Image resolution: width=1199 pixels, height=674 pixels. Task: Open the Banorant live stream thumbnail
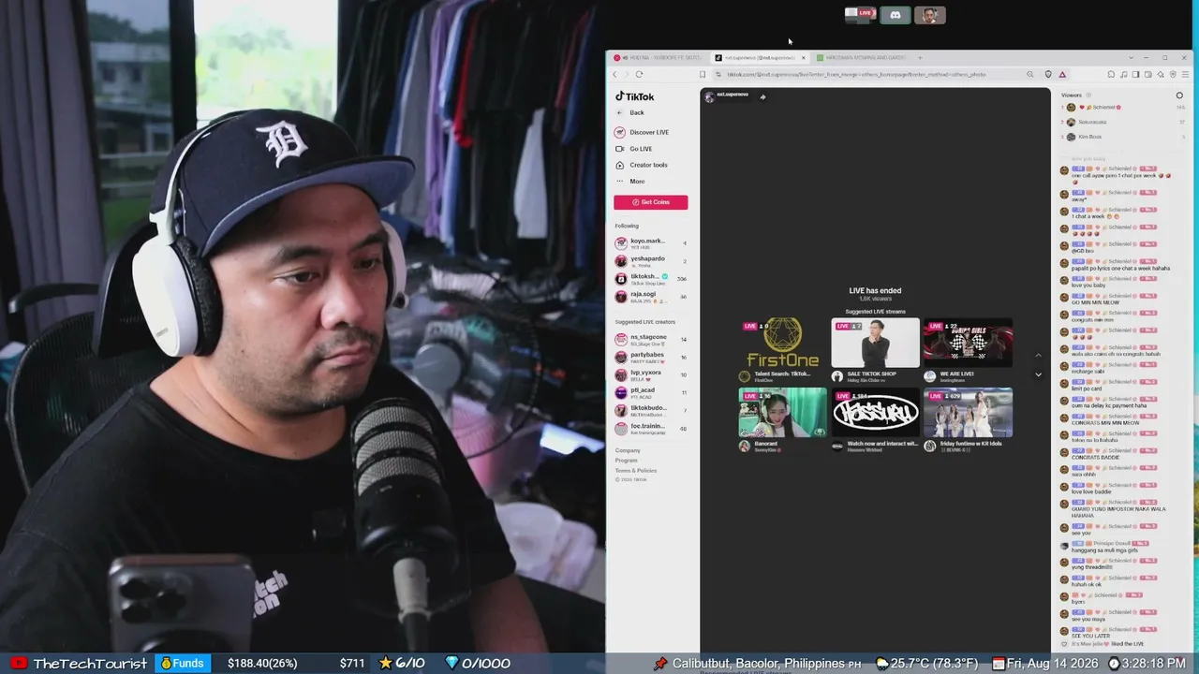(783, 412)
